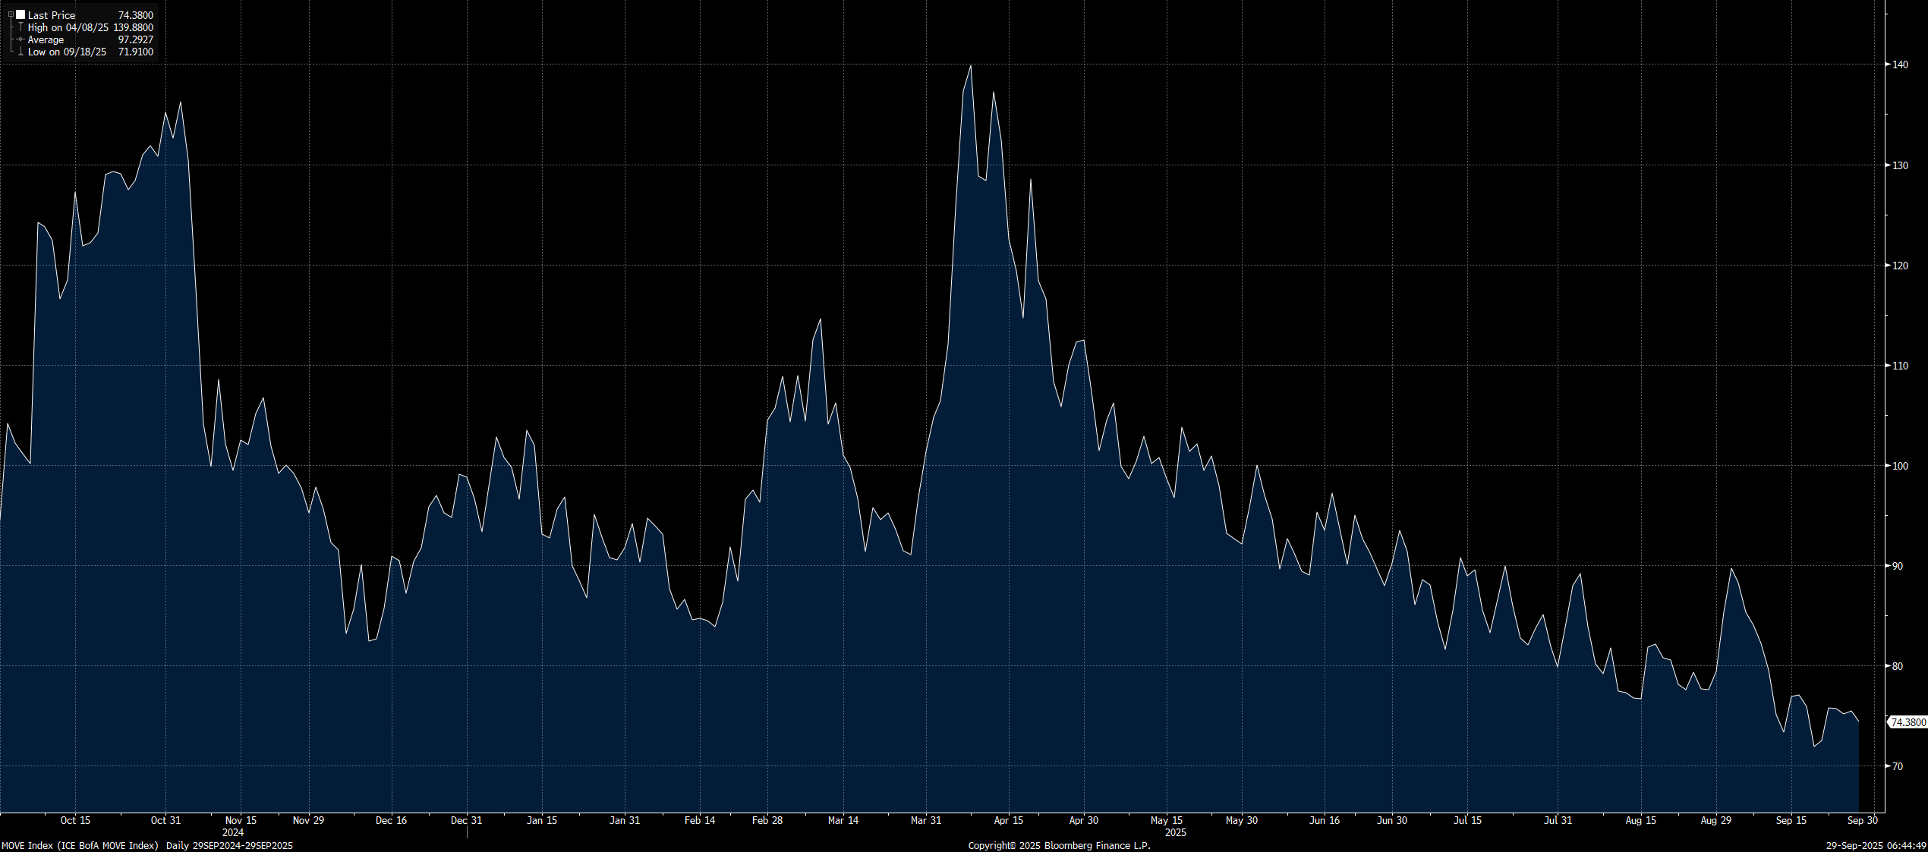Image resolution: width=1928 pixels, height=852 pixels.
Task: Click the Average line icon in legend
Action: 20,39
